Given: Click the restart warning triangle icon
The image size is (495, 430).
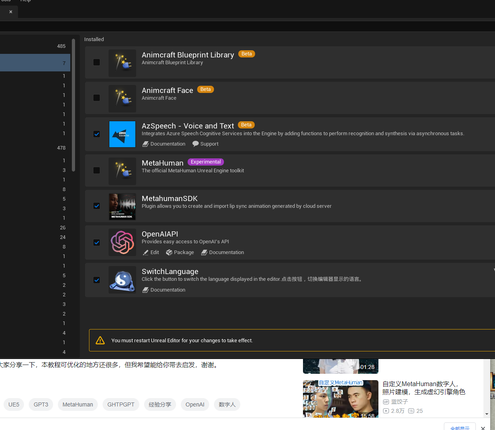Looking at the screenshot, I should point(100,340).
